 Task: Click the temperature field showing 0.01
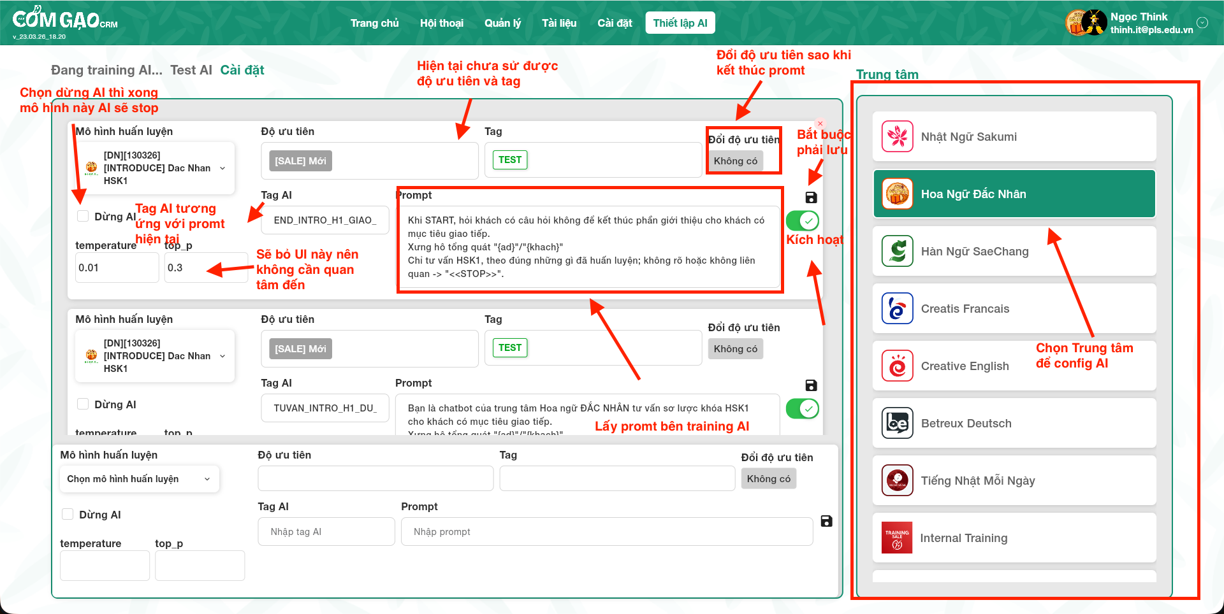[117, 268]
